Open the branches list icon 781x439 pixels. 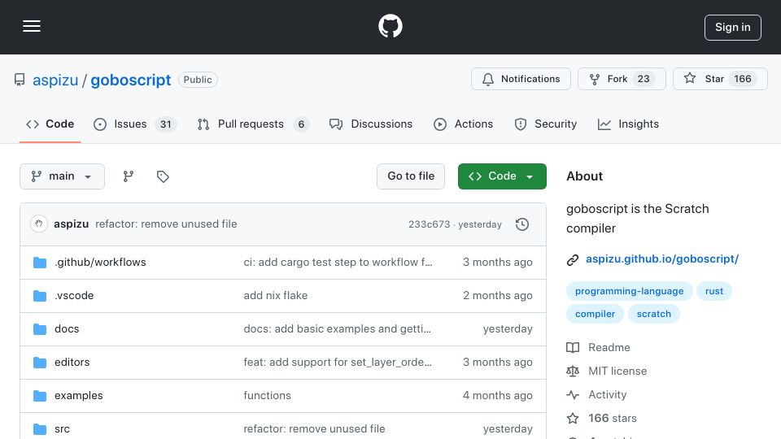(x=129, y=176)
